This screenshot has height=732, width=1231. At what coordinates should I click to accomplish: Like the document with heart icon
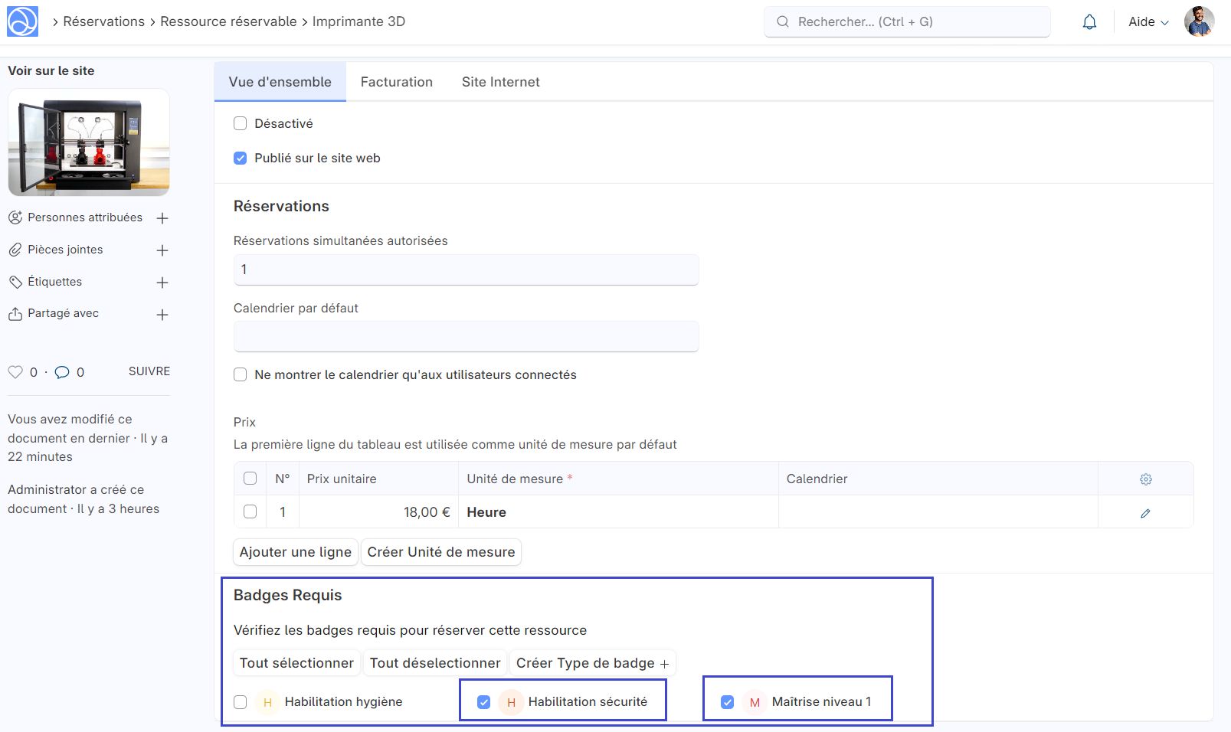pyautogui.click(x=15, y=372)
